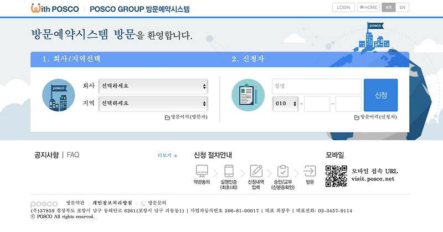Screen dimensions: 443x232
Task: Open the 지역 region dropdown
Action: click(153, 104)
